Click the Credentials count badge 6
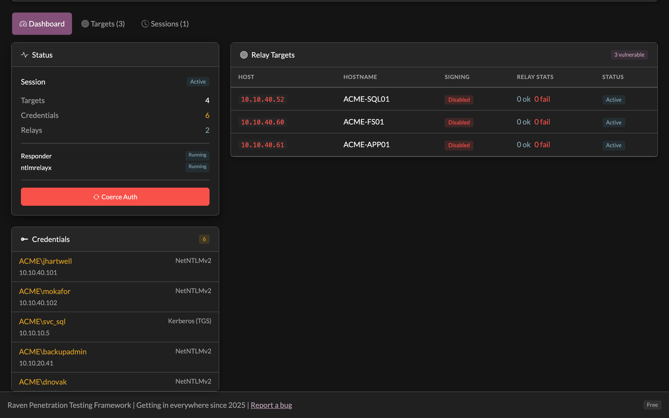This screenshot has width=669, height=418. pos(204,239)
